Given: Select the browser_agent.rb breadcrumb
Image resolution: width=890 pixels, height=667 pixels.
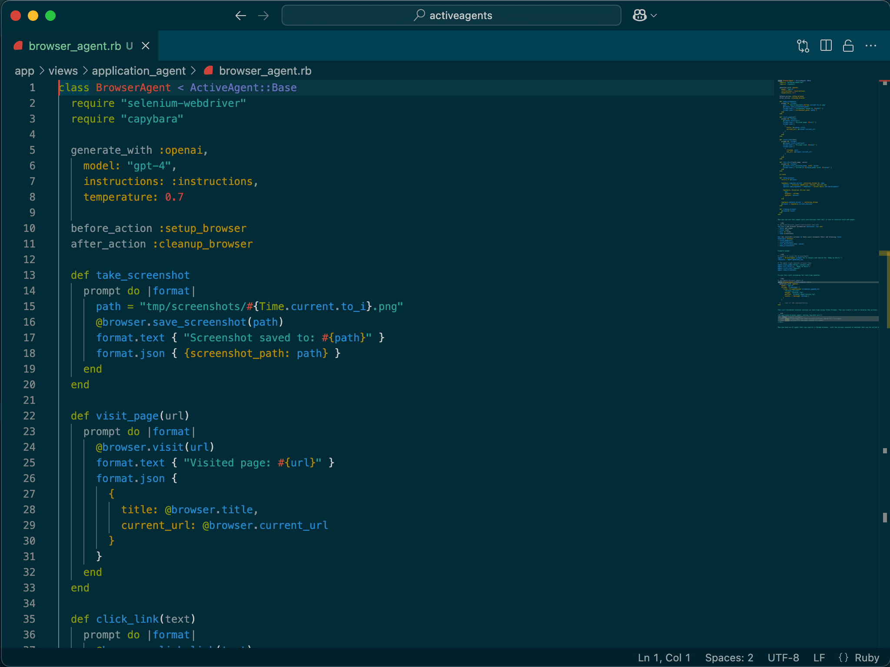Looking at the screenshot, I should pyautogui.click(x=265, y=71).
